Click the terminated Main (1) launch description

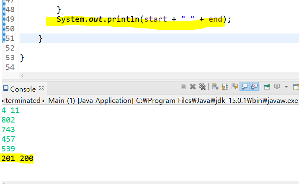click(149, 100)
